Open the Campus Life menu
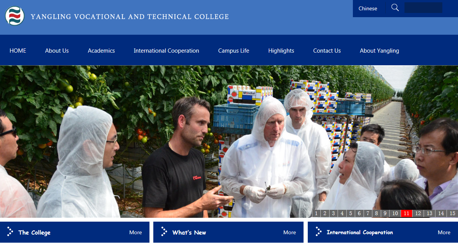 click(x=234, y=51)
